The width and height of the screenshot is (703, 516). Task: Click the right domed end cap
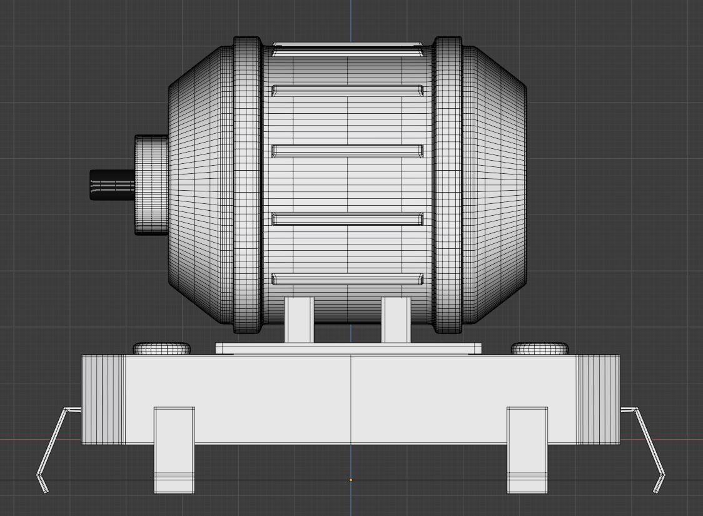493,185
